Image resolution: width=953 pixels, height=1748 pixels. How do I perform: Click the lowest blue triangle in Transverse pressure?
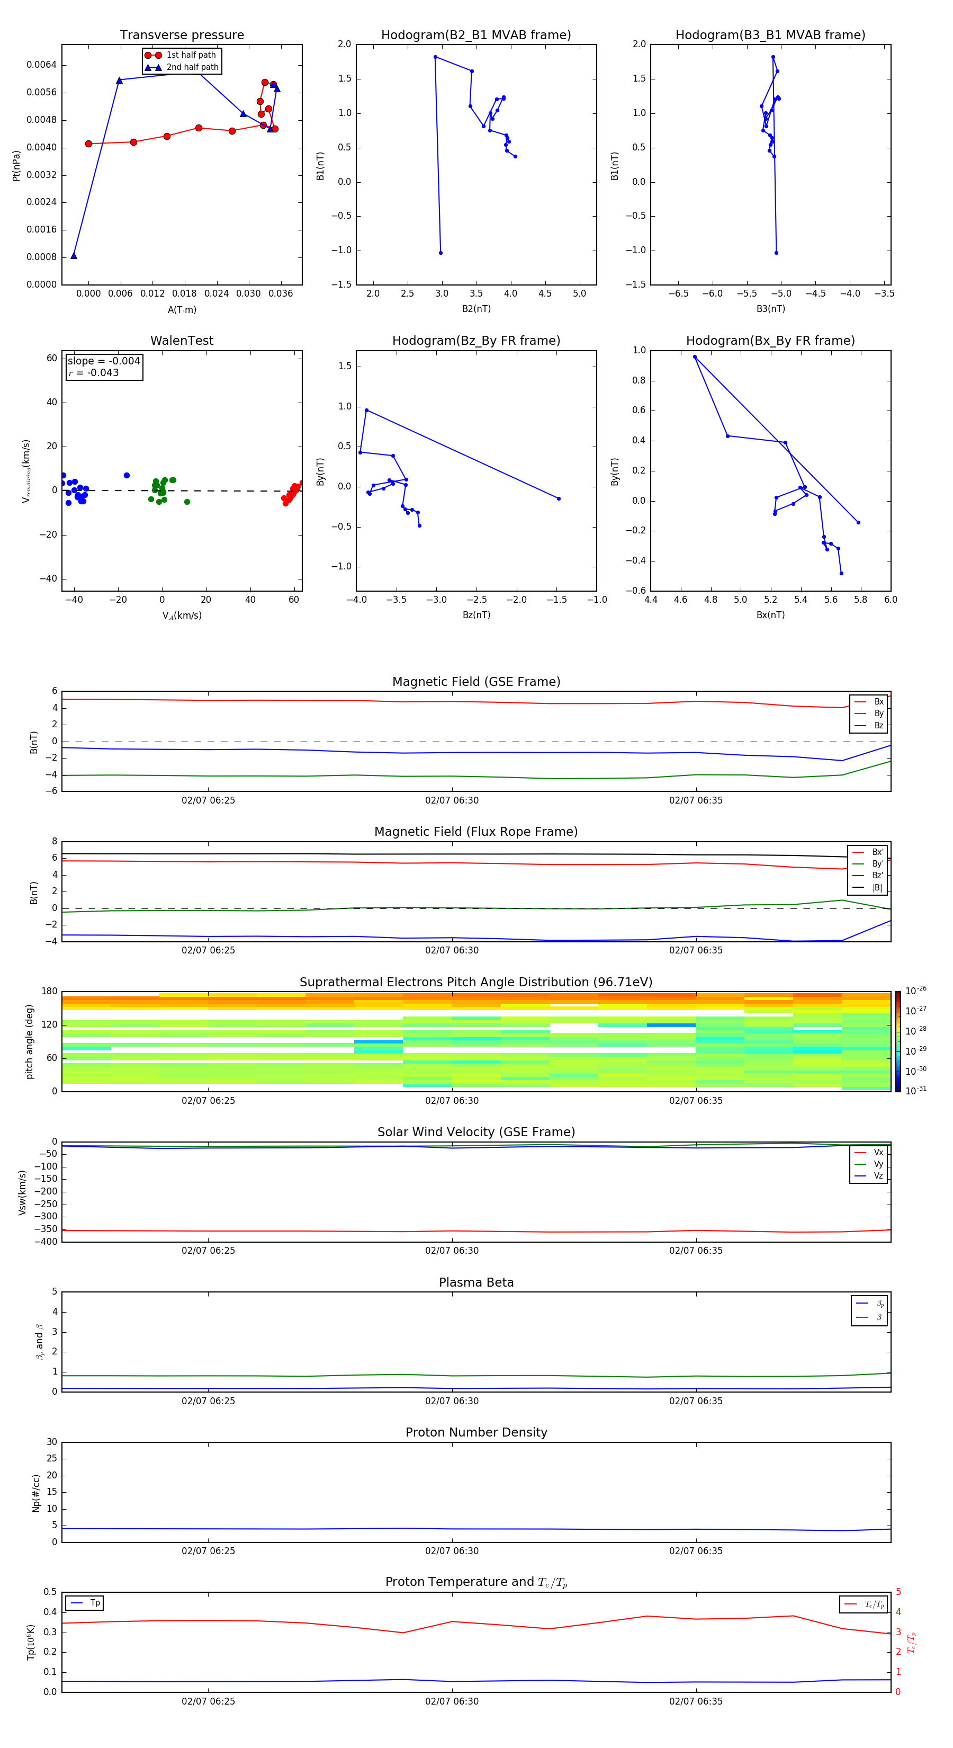(74, 256)
